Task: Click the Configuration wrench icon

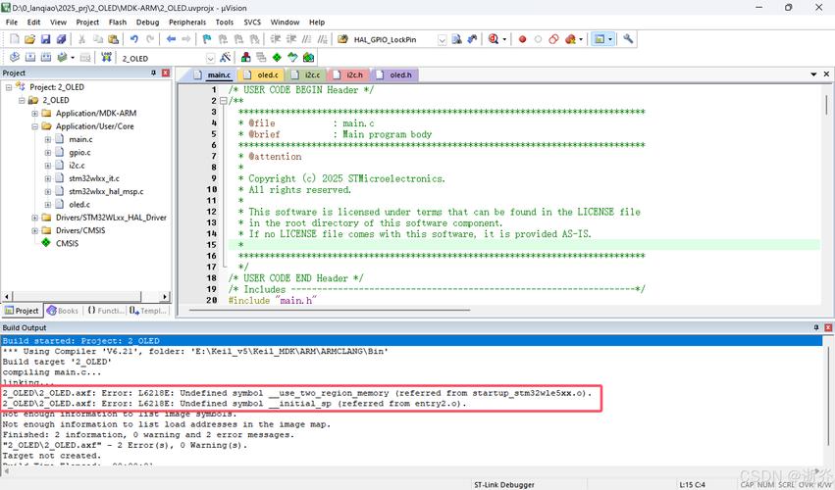Action: [629, 39]
